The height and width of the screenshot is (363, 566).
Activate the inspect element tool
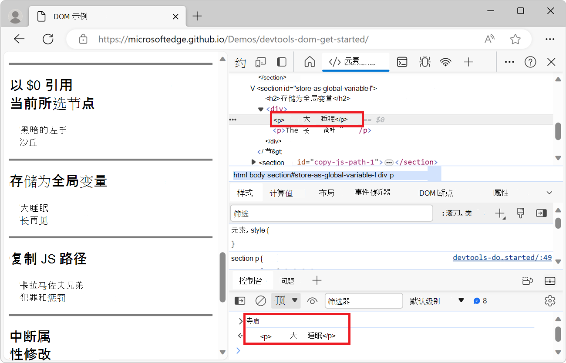click(240, 62)
